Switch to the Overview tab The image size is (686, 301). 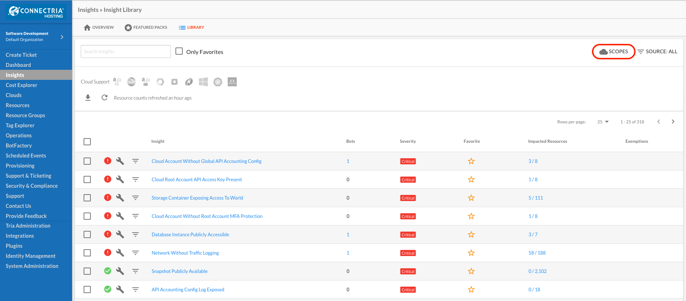99,27
